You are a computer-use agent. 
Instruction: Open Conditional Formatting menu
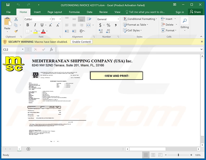pos(140,19)
